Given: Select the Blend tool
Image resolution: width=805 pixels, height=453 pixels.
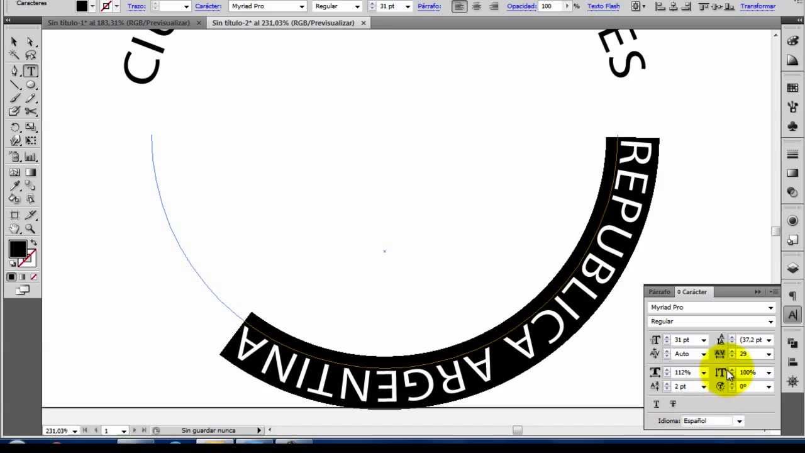Looking at the screenshot, I should click(x=30, y=186).
